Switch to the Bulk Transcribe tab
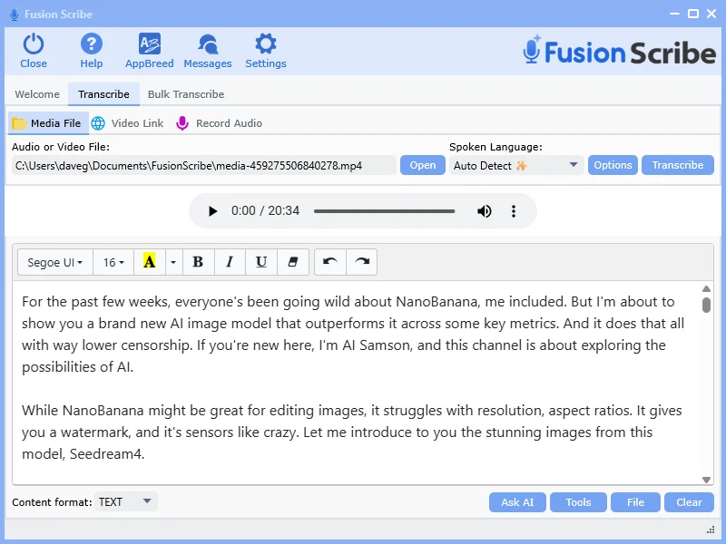This screenshot has width=726, height=544. [x=186, y=93]
